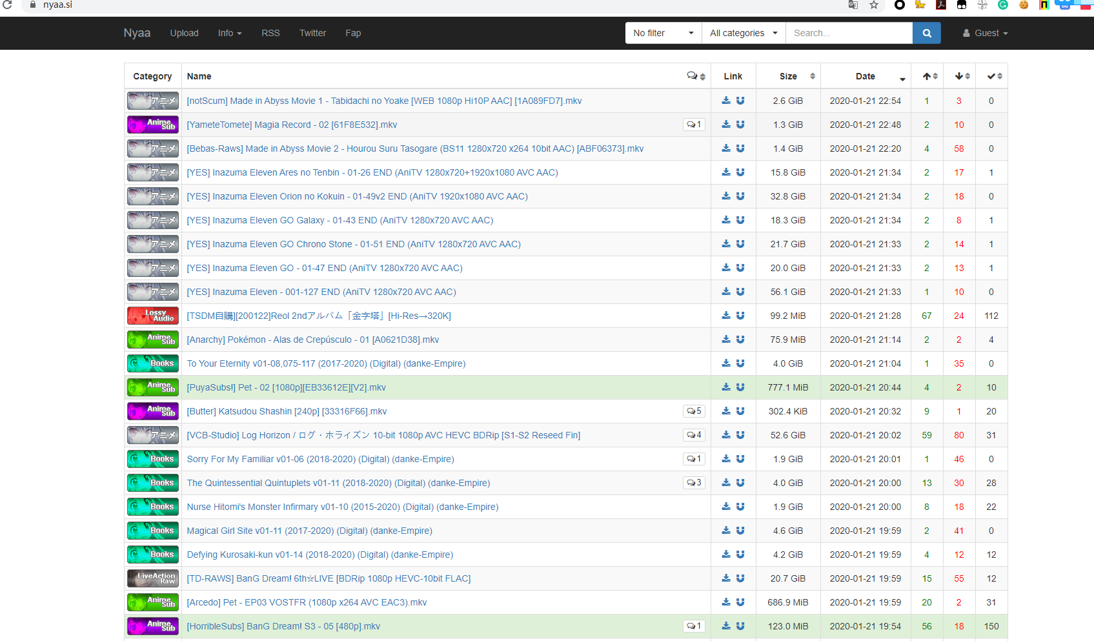Click Books category badge for To Your Eternity
This screenshot has height=641, width=1094.
click(x=152, y=363)
